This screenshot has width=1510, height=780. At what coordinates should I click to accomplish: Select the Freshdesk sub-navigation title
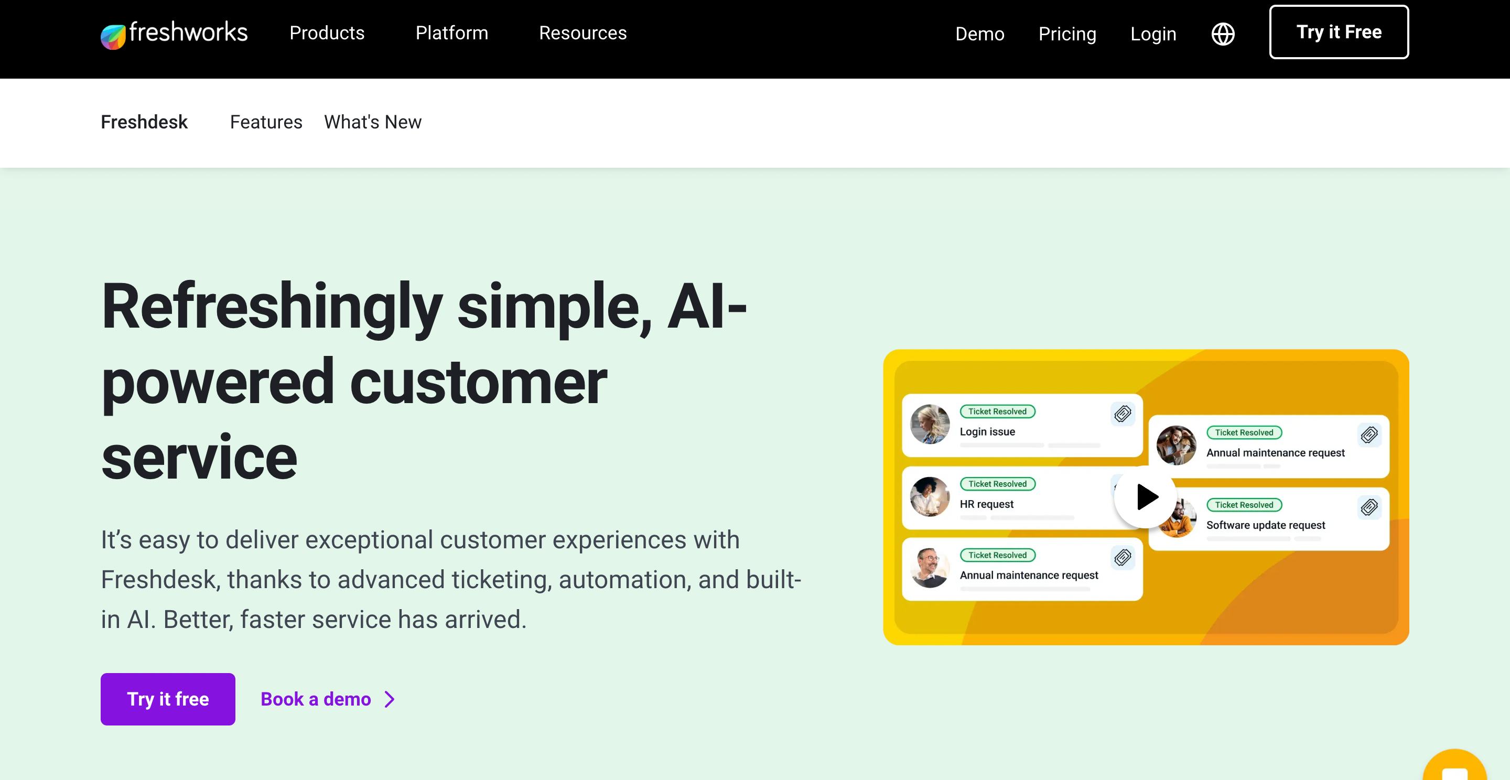coord(144,122)
